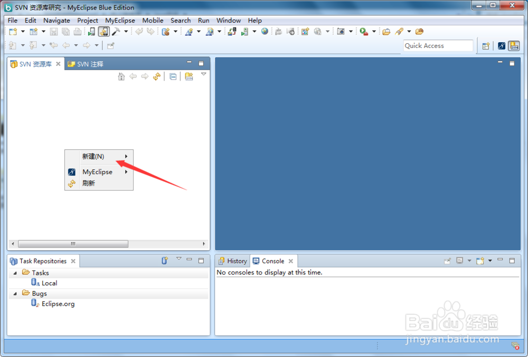Click the web browser globe icon
This screenshot has width=528, height=357.
click(x=265, y=32)
